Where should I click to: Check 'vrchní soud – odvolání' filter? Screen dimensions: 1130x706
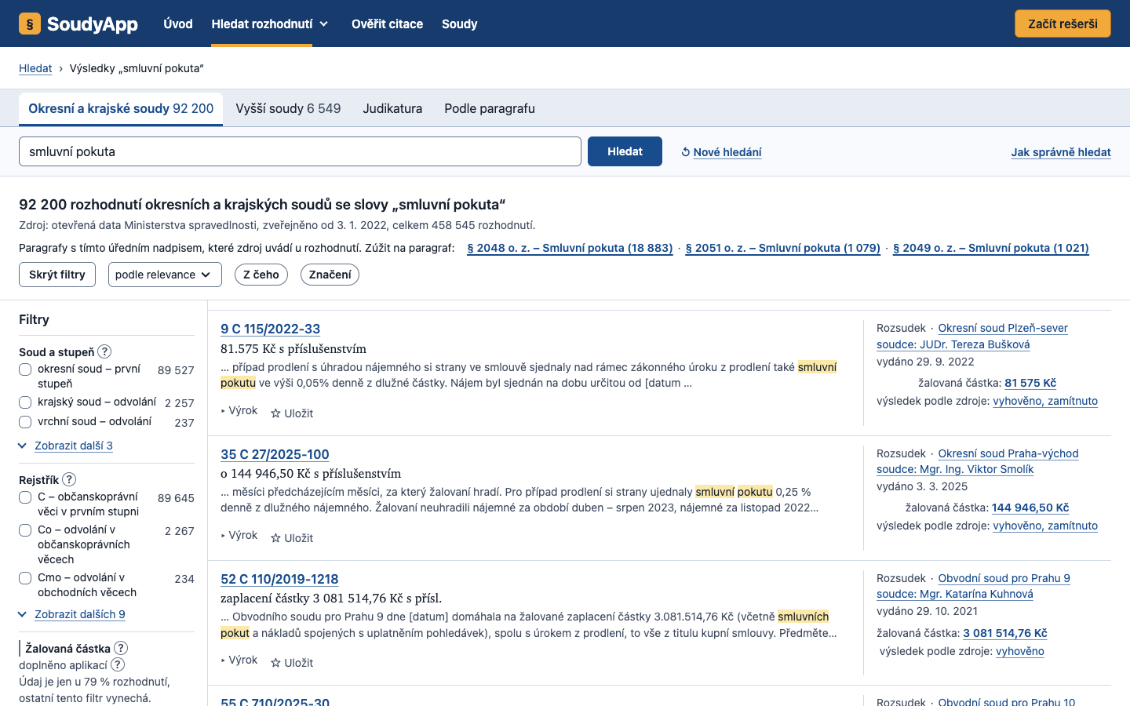click(25, 422)
